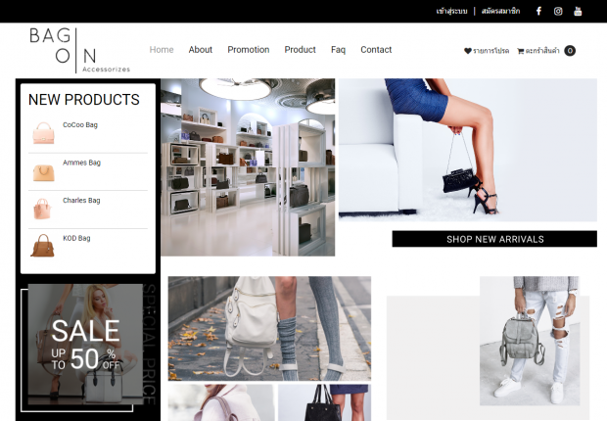Image resolution: width=607 pixels, height=421 pixels.
Task: Open the Contact menu item
Action: pos(376,50)
